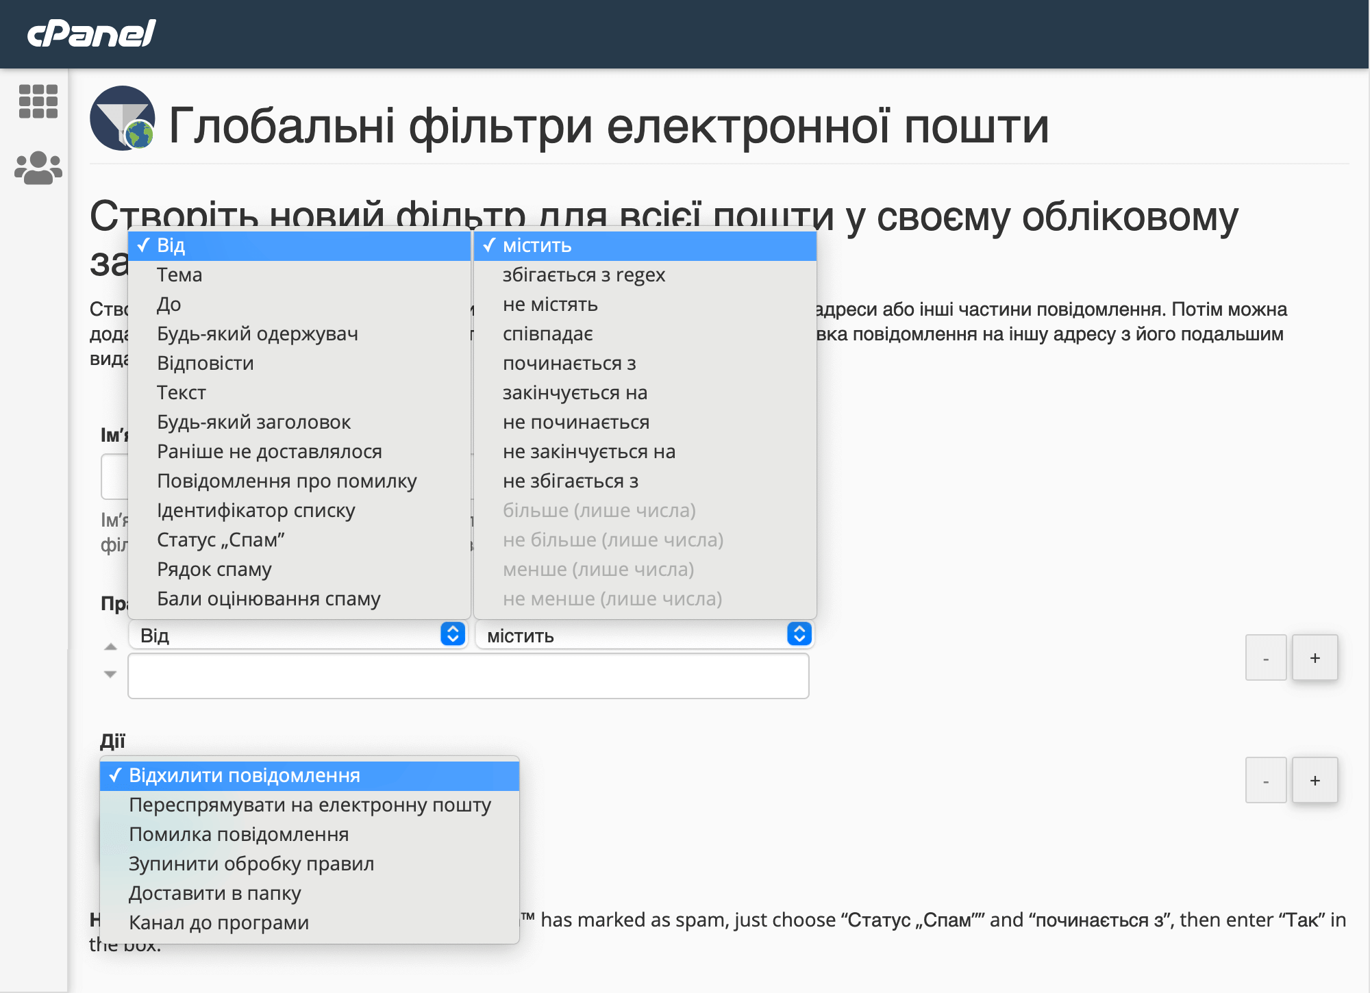Select highlighted 'містить' list entry

(x=645, y=245)
